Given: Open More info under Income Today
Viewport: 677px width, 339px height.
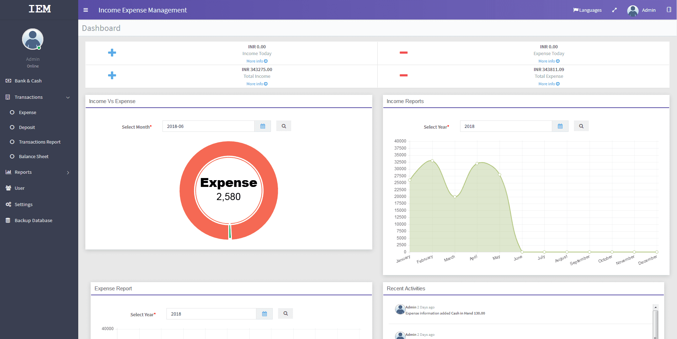Looking at the screenshot, I should pyautogui.click(x=257, y=61).
